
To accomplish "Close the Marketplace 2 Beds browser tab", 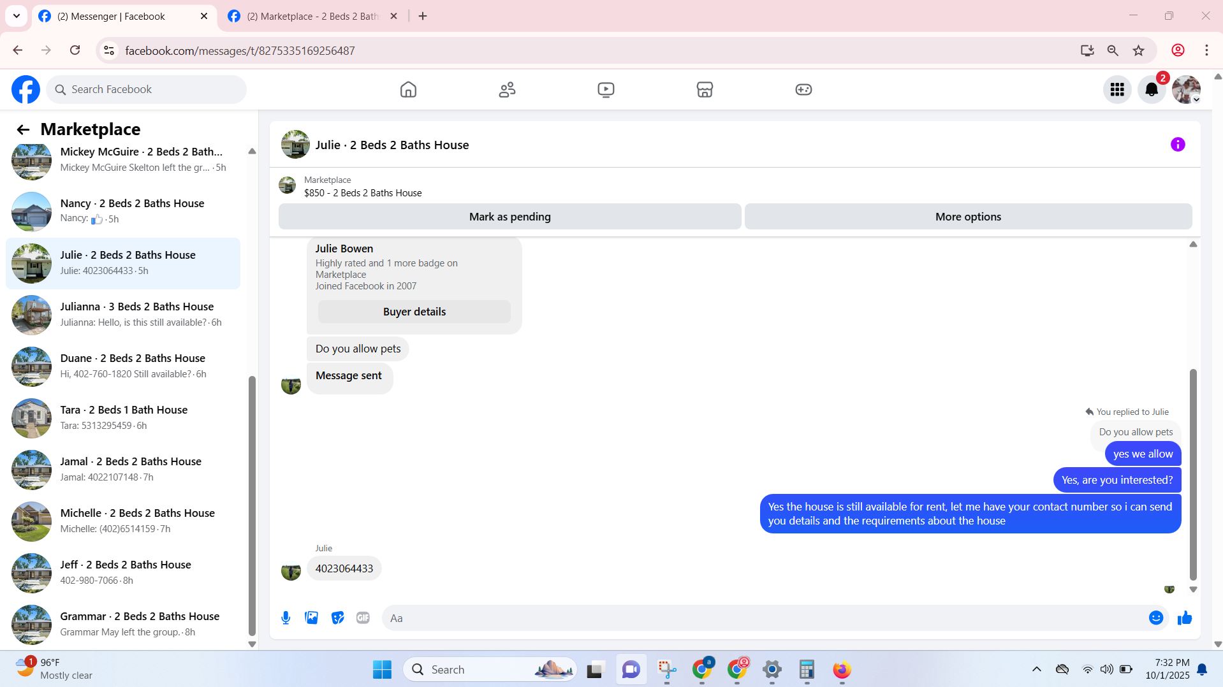I will (393, 17).
